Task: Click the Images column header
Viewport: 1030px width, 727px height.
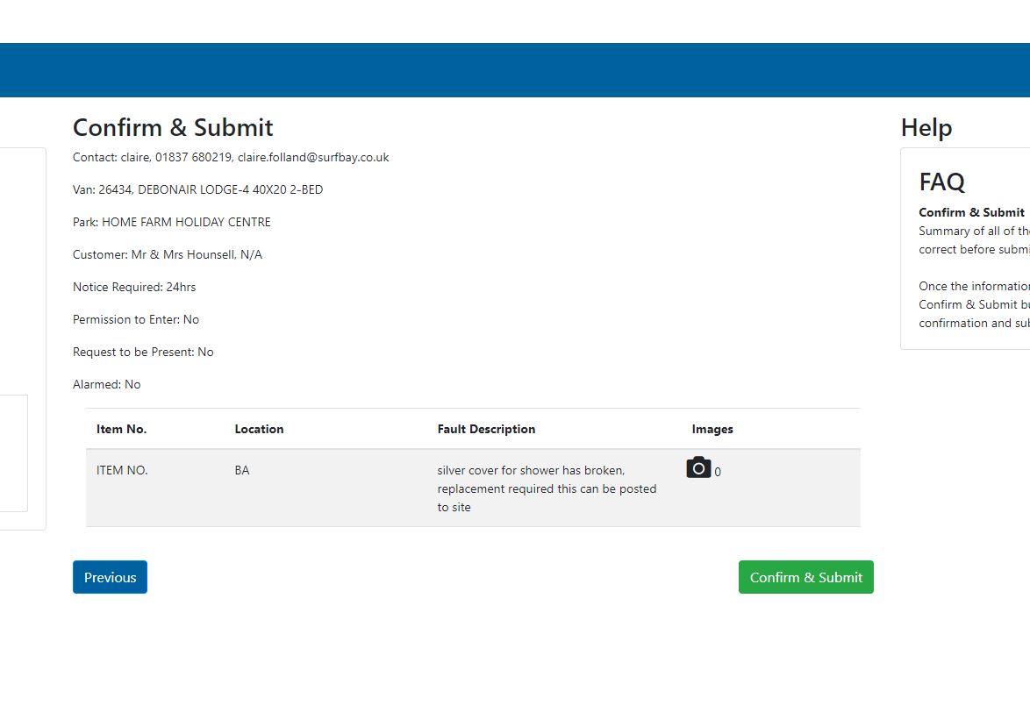Action: 712,429
